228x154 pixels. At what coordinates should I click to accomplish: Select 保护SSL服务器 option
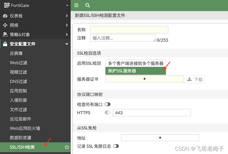point(136,71)
